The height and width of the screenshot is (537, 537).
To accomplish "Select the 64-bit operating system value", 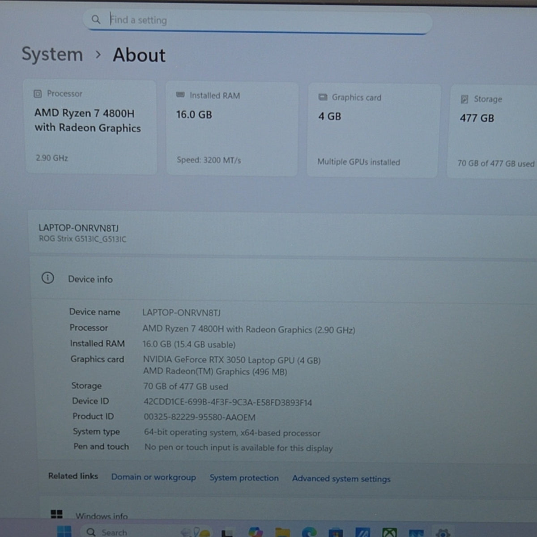I will click(x=232, y=433).
